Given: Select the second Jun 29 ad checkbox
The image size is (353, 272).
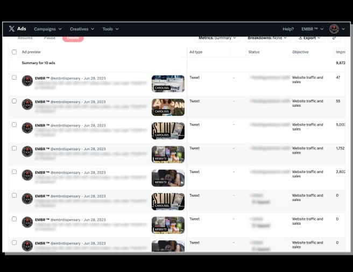Looking at the screenshot, I should coord(14,101).
